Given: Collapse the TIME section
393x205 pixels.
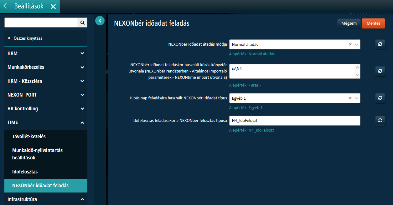Looking at the screenshot, I should [x=46, y=122].
